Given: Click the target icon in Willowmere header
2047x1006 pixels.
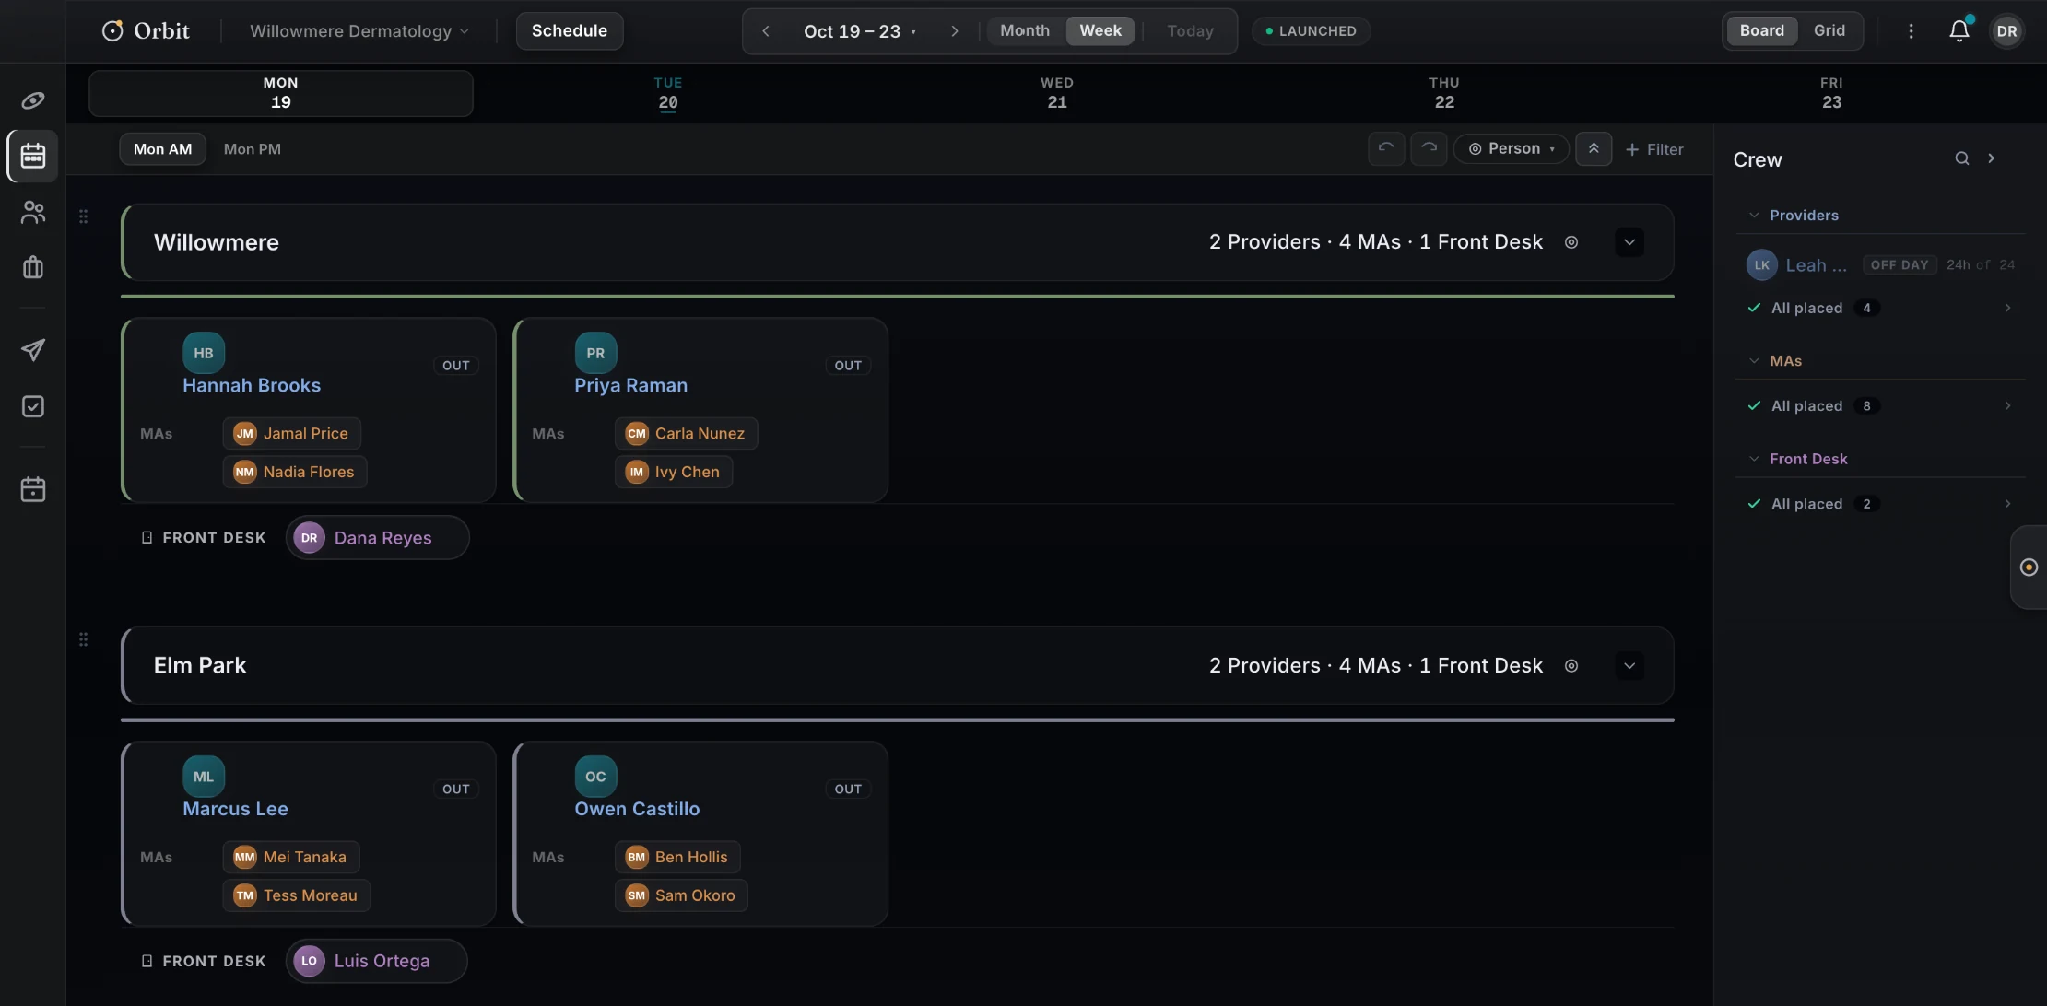Looking at the screenshot, I should click(1571, 242).
